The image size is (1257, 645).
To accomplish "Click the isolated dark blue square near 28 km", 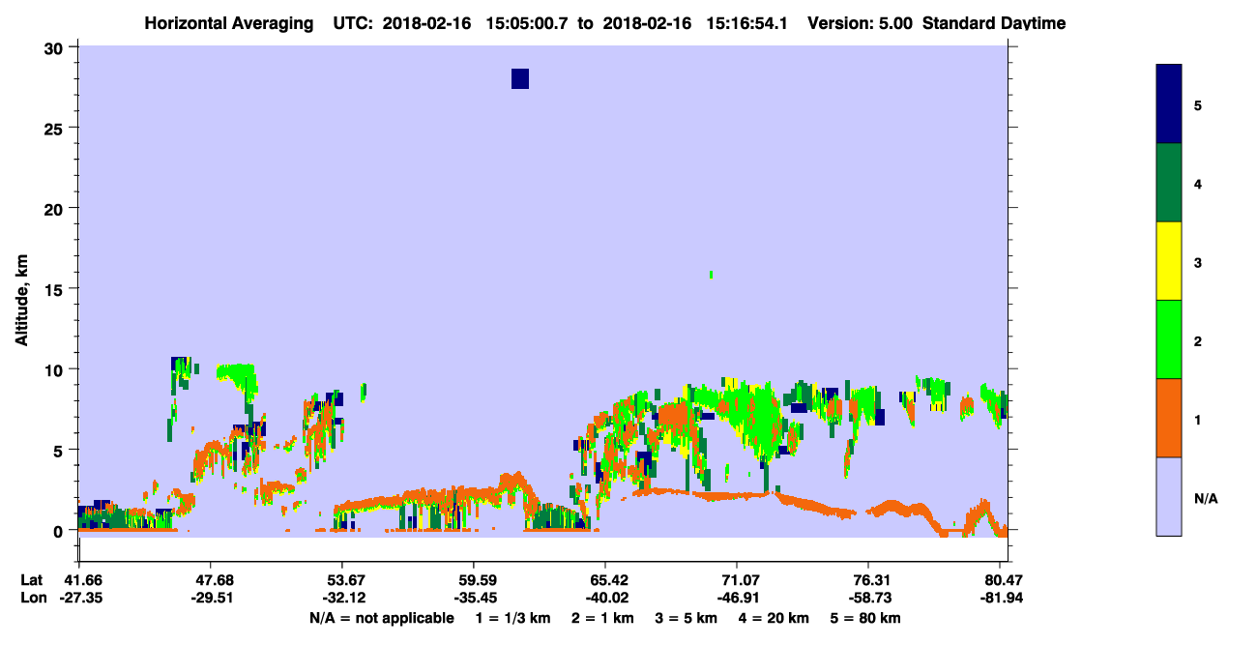I will (520, 78).
